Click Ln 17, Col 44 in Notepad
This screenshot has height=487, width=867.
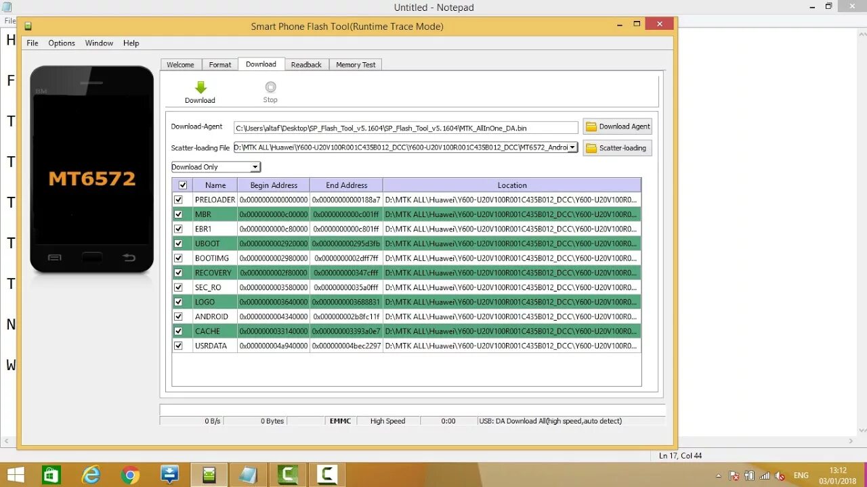tap(680, 456)
